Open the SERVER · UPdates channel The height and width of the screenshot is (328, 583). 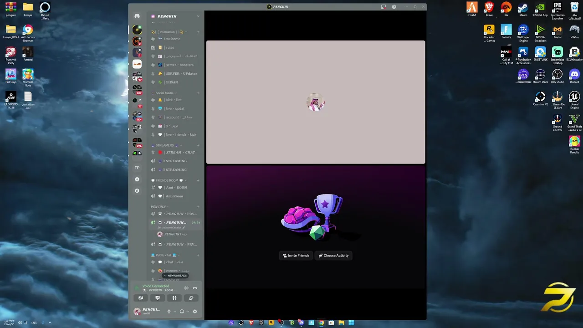[x=175, y=73]
